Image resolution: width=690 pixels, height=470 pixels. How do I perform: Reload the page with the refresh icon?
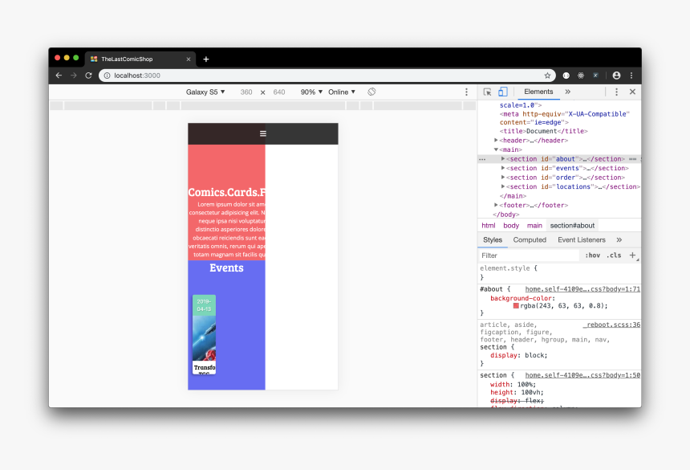click(88, 76)
